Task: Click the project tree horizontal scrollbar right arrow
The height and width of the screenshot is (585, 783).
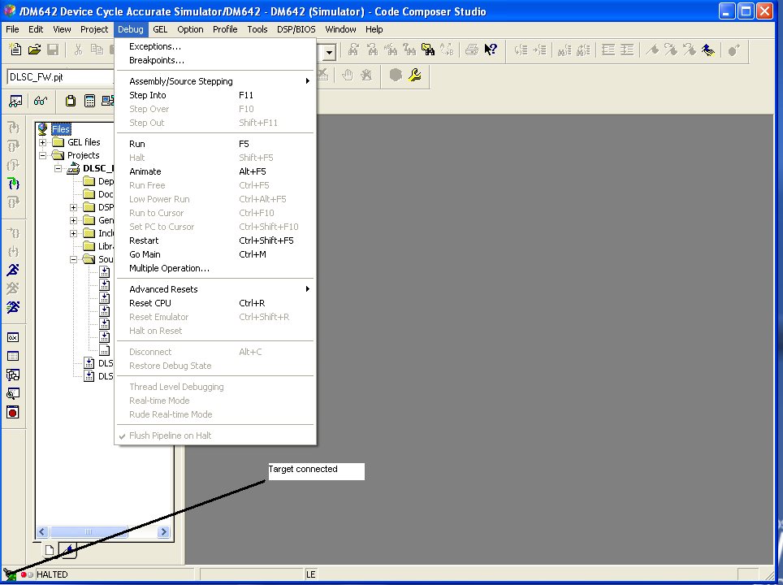Action: point(163,532)
